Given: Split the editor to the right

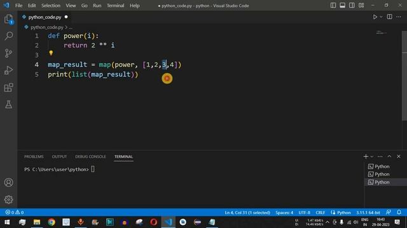Looking at the screenshot, I should [x=390, y=17].
